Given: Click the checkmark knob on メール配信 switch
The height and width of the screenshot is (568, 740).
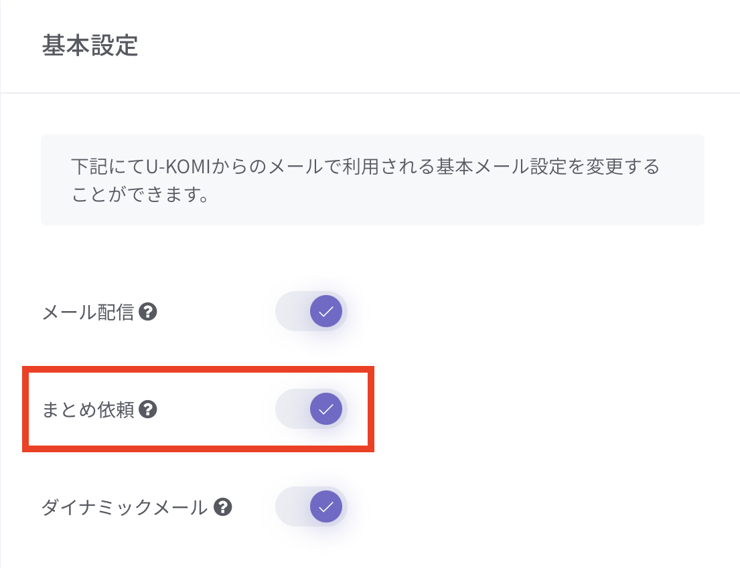Looking at the screenshot, I should [326, 311].
